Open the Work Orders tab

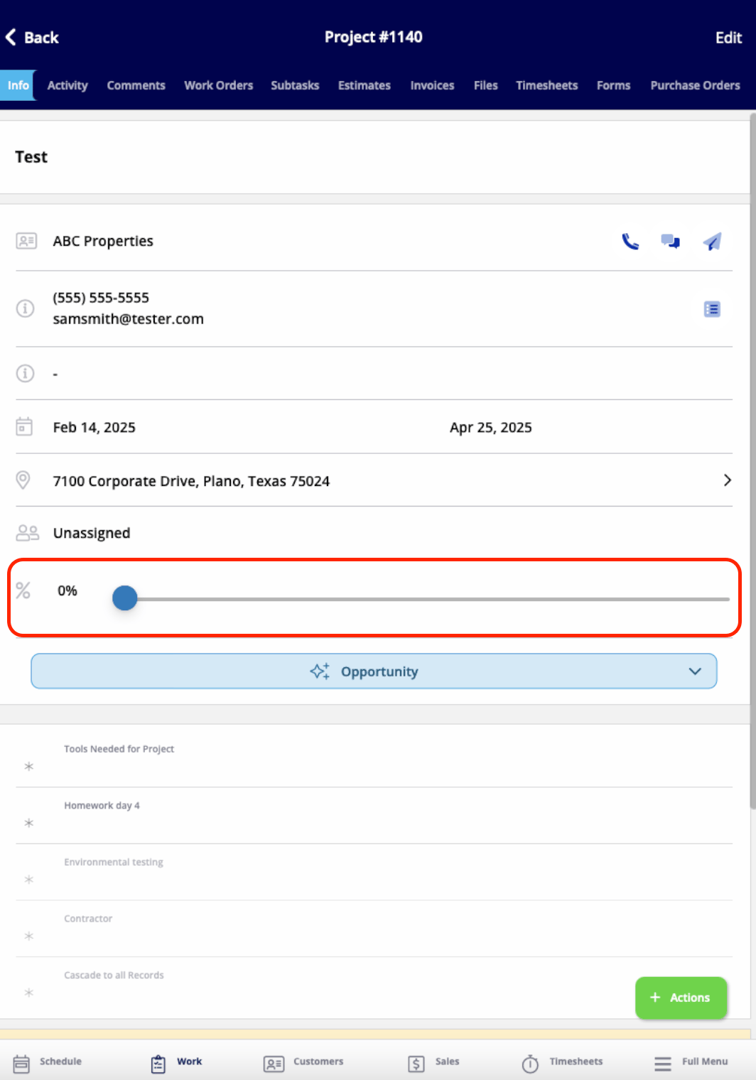tap(219, 85)
